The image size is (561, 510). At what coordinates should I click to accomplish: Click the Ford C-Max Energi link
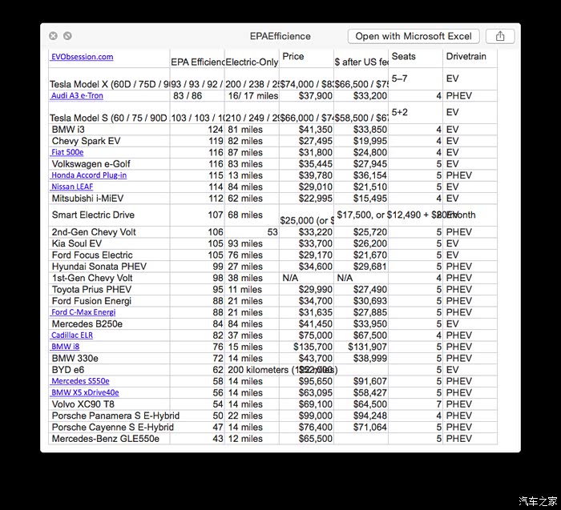click(83, 312)
